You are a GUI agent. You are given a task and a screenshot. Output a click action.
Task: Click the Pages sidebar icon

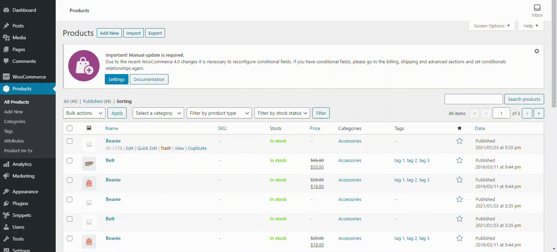click(x=6, y=49)
